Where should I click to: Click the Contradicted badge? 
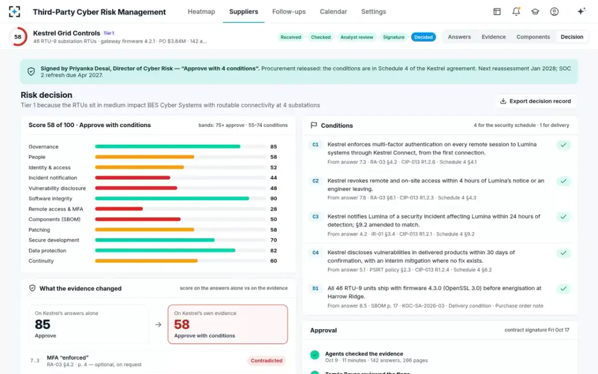267,361
